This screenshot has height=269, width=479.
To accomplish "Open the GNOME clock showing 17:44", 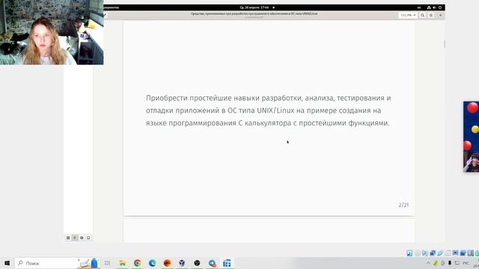I will coord(254,7).
